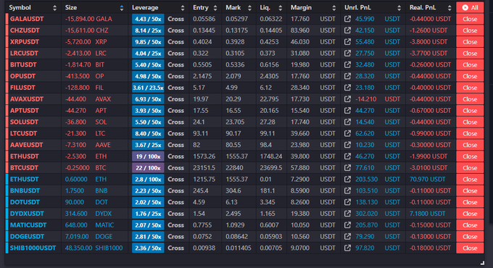Screen dimensions: 493x268
Task: Open share icon for DOTUSDT unrealized PnL
Action: coord(347,202)
